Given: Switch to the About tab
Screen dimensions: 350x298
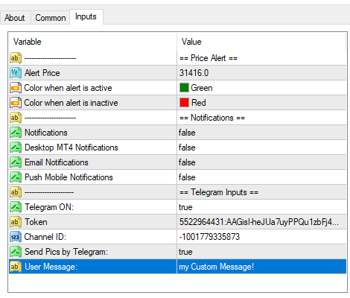Looking at the screenshot, I should [x=15, y=18].
